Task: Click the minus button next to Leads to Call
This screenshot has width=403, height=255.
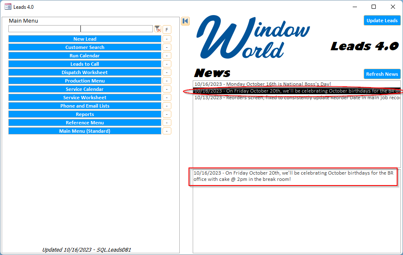Action: [x=167, y=64]
